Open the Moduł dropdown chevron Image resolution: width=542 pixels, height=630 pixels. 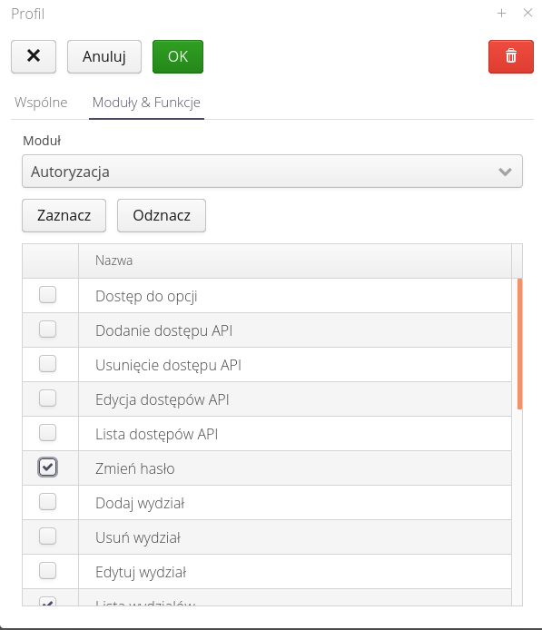(505, 172)
